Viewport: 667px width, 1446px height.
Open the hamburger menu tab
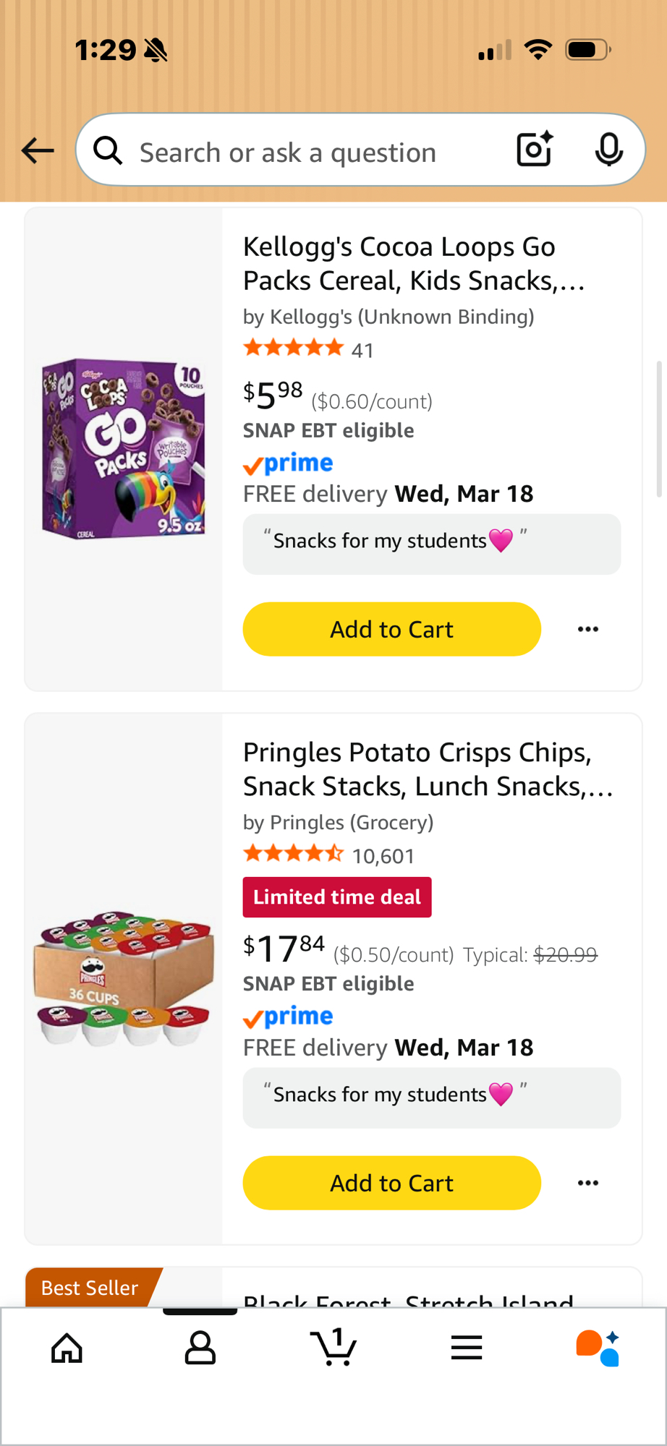[467, 1348]
